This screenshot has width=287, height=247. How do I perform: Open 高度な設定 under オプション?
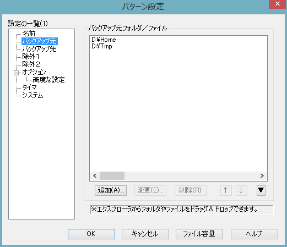pos(48,80)
